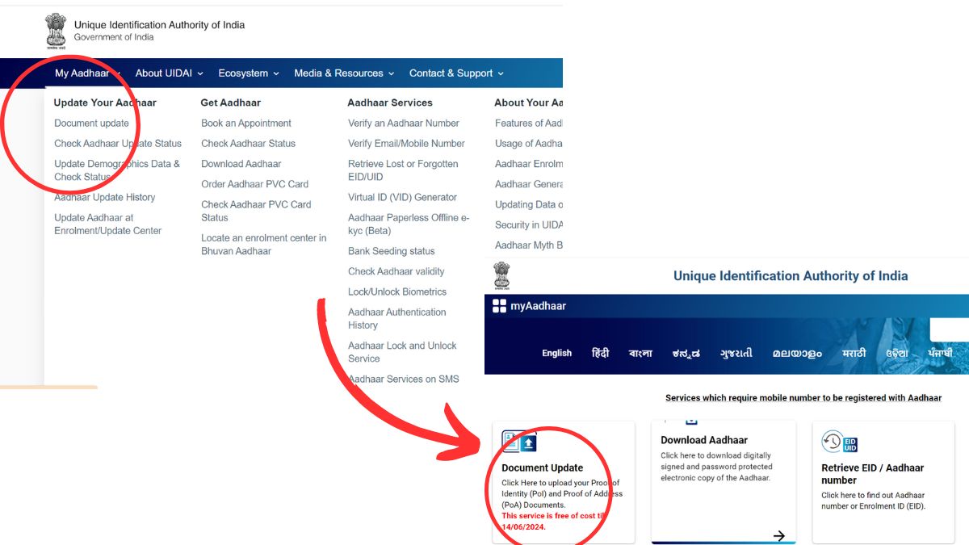Click the Government of India emblem logo

55,31
